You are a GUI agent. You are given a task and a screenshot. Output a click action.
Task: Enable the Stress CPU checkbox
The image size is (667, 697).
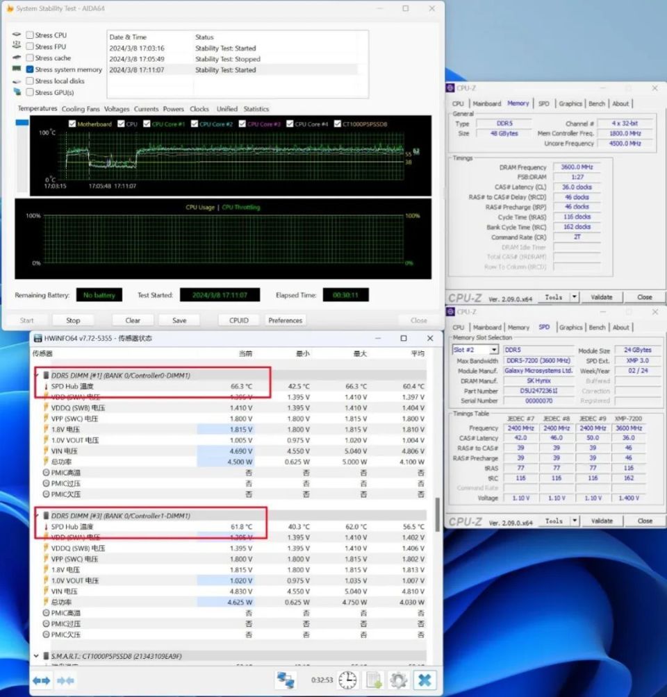coord(30,35)
